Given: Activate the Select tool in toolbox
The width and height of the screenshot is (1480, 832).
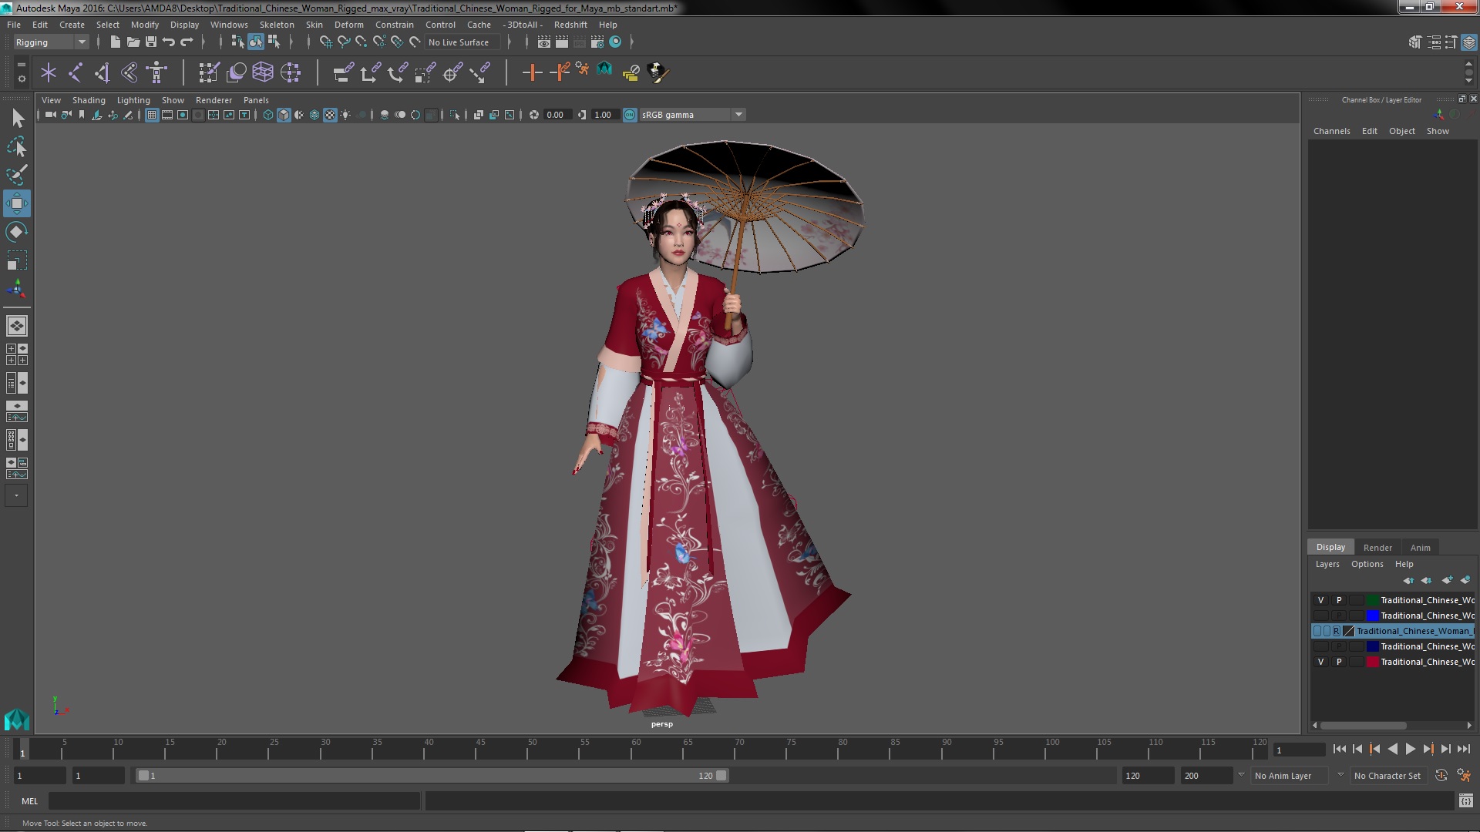Looking at the screenshot, I should 17,118.
